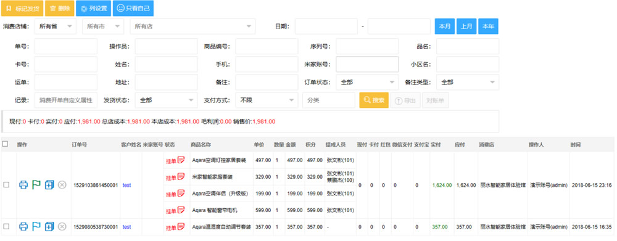617x241 pixels.
Task: Open 列设置 column settings
Action: click(x=94, y=8)
